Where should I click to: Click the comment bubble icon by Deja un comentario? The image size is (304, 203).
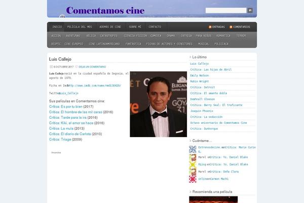click(76, 66)
